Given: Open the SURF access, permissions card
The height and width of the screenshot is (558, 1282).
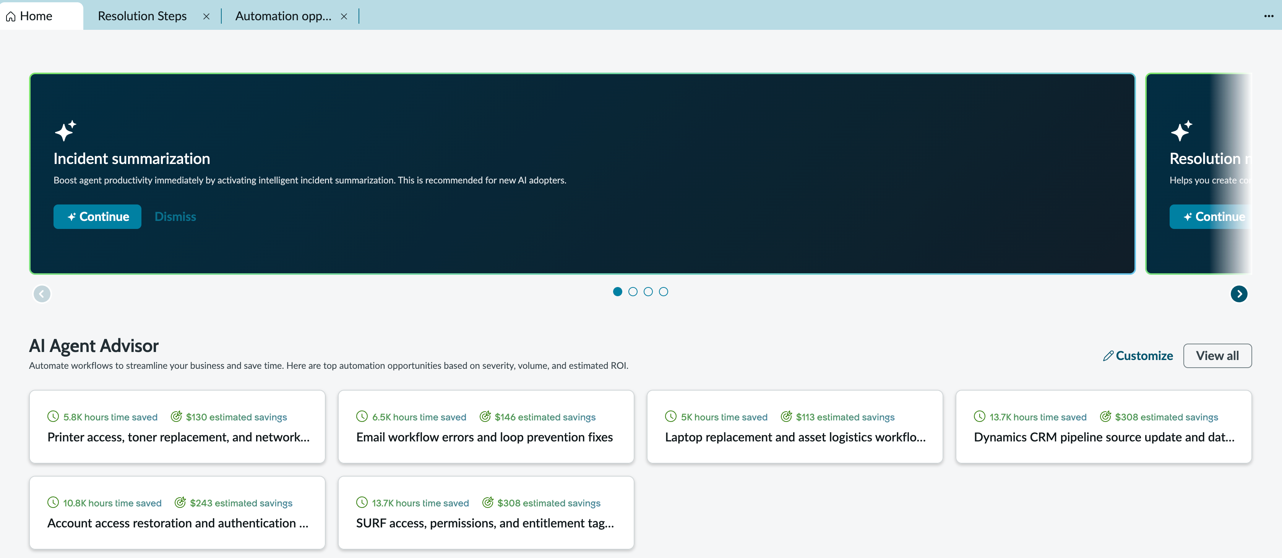Looking at the screenshot, I should [486, 513].
